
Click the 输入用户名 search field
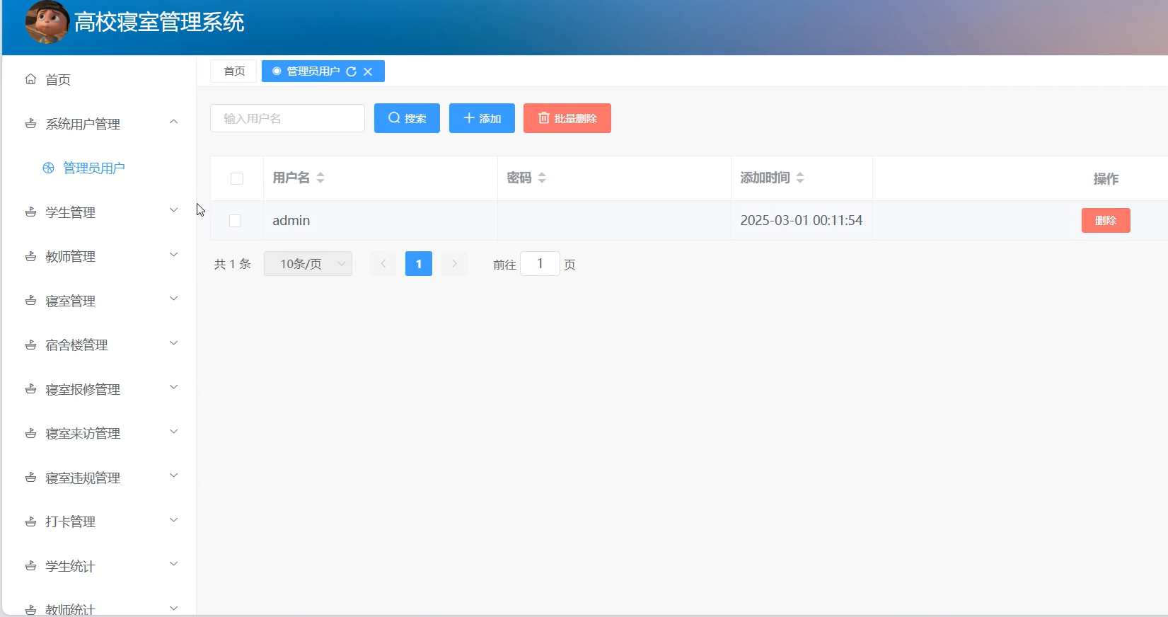pyautogui.click(x=287, y=118)
